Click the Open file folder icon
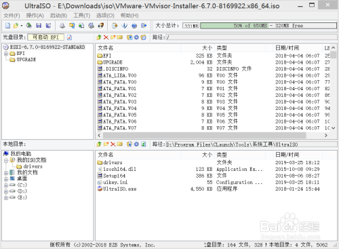The width and height of the screenshot is (339, 249). click(x=16, y=26)
